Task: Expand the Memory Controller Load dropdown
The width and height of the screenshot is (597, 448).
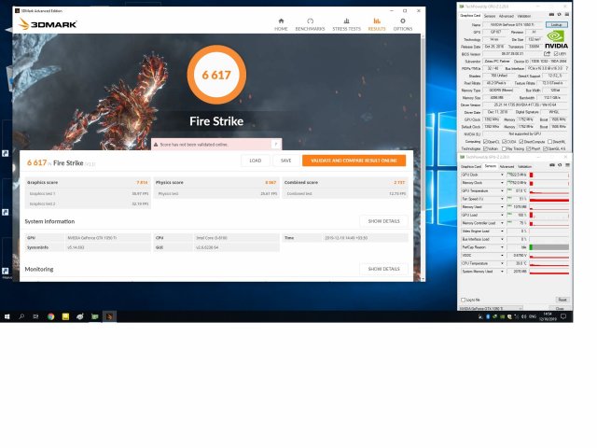Action: [x=502, y=223]
